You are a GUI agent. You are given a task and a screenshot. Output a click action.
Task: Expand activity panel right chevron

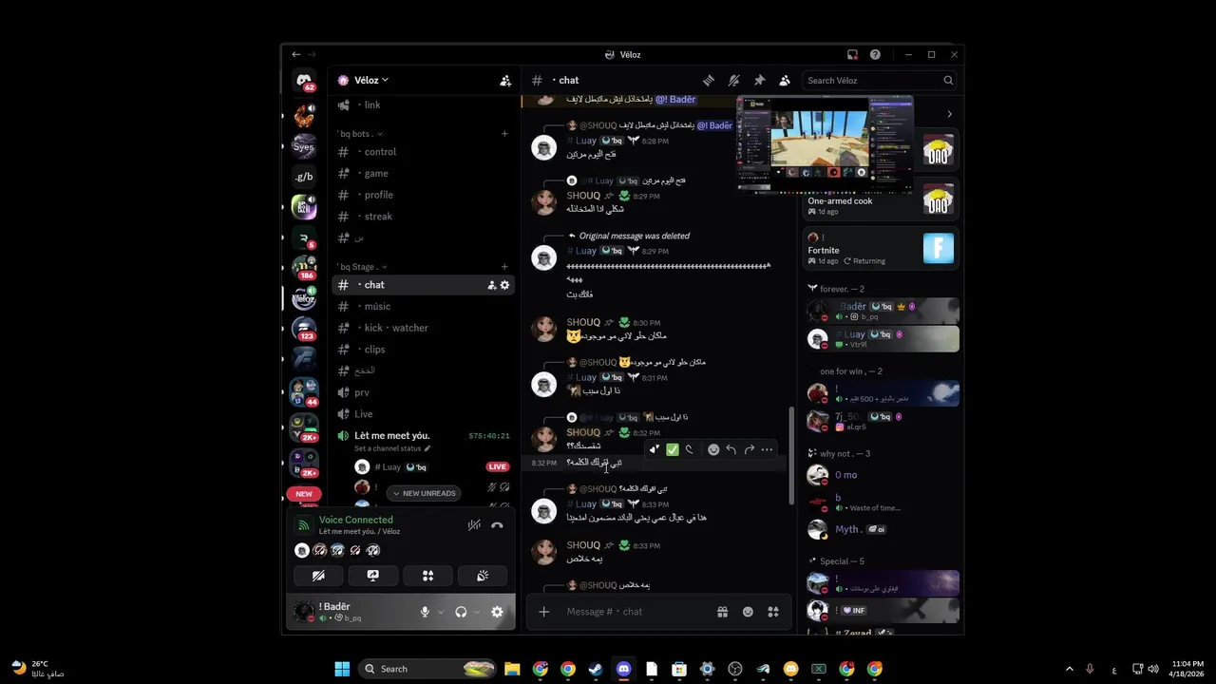[949, 114]
